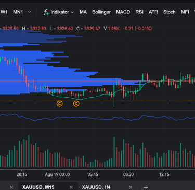
Task: Open a new chart tab with plus
Action: pos(146,187)
